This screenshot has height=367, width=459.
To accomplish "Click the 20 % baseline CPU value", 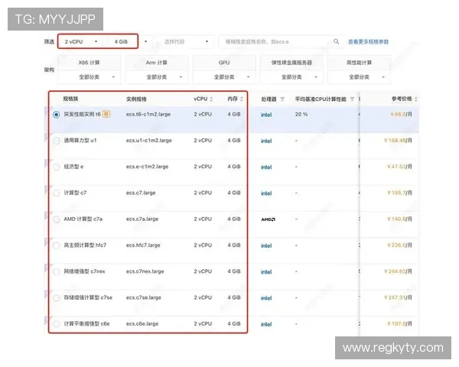I will (301, 114).
